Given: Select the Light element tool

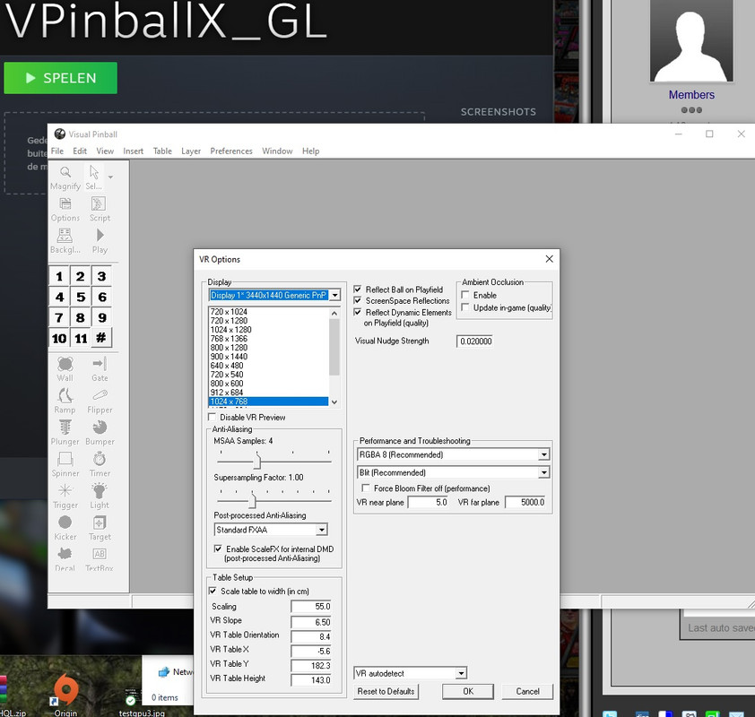Looking at the screenshot, I should click(100, 497).
